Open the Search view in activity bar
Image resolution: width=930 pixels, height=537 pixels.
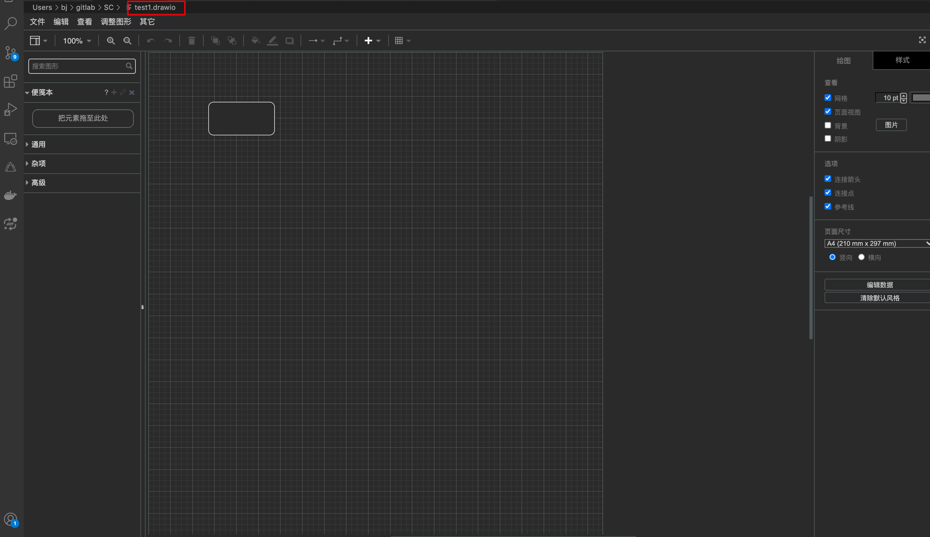11,23
